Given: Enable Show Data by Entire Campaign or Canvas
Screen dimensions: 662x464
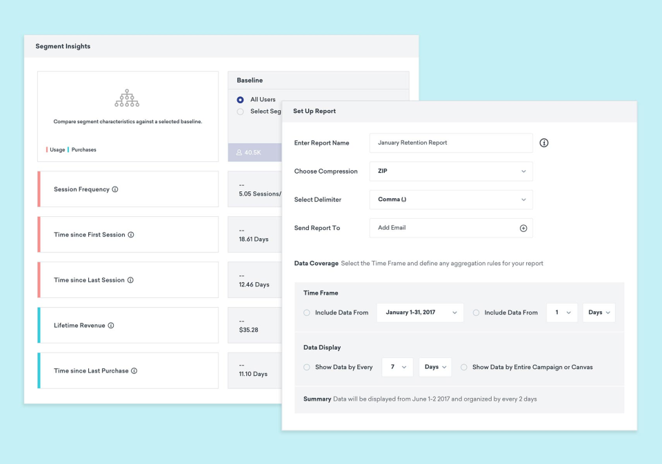Looking at the screenshot, I should coord(463,367).
